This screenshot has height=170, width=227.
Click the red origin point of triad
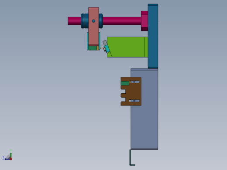pos(11,159)
